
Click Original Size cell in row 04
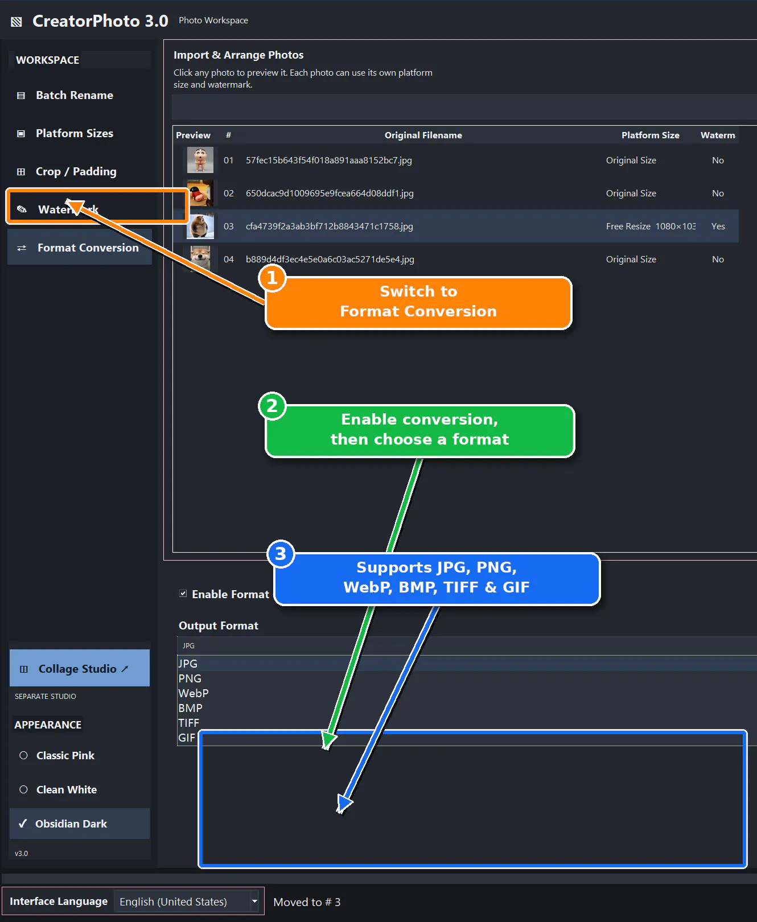pyautogui.click(x=631, y=260)
